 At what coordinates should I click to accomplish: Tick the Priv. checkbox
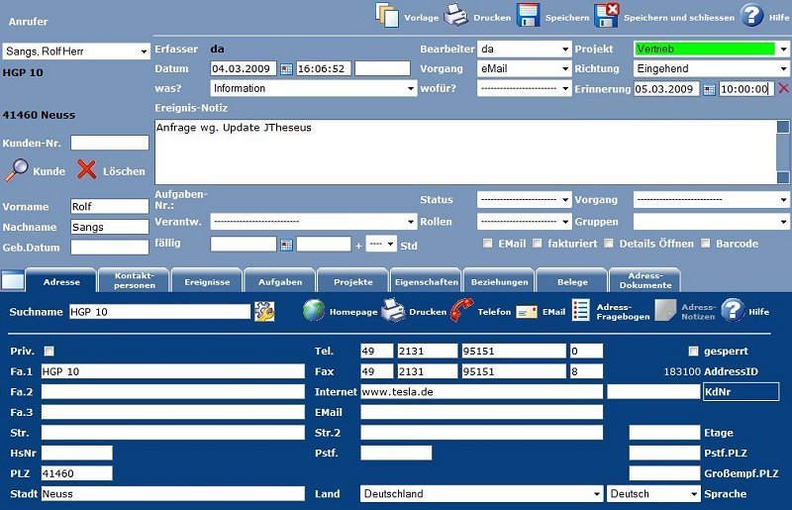[x=49, y=351]
